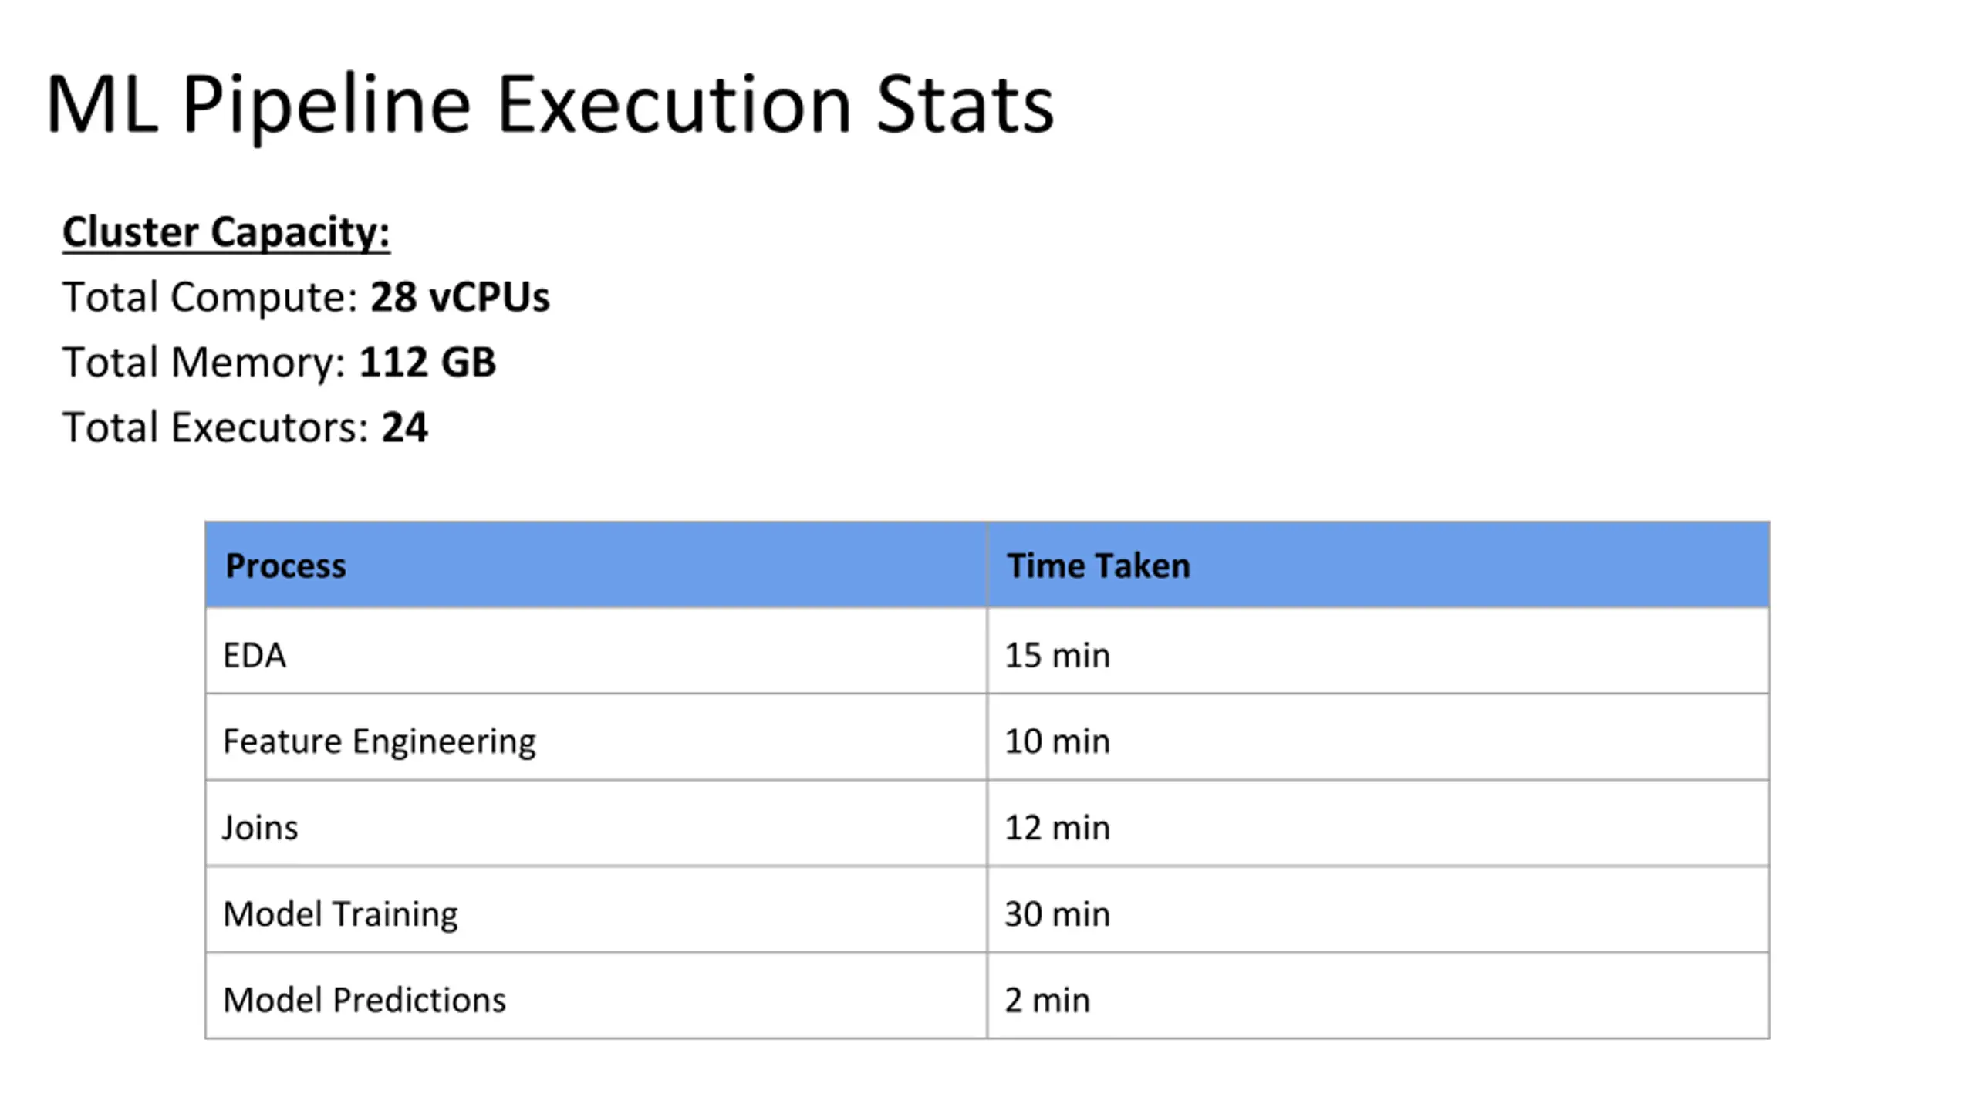This screenshot has width=1975, height=1111.
Task: Click the bold 112 GB value
Action: [427, 363]
